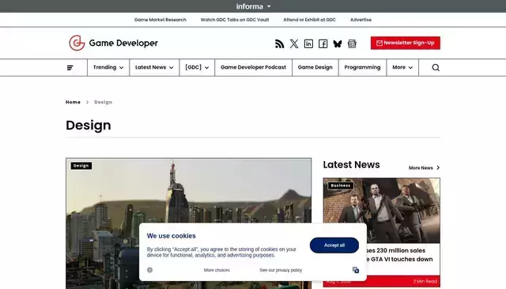This screenshot has width=506, height=289.
Task: Open See our privacy policy link
Action: 281,270
